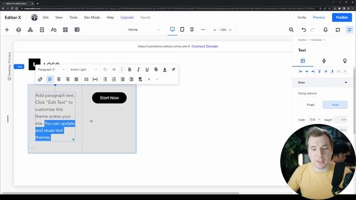Click the Start Now button
Screen dimensions: 356x200
(109, 98)
